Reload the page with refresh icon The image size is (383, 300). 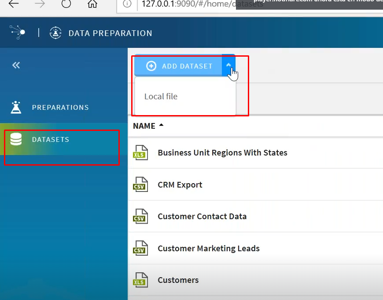tap(66, 4)
